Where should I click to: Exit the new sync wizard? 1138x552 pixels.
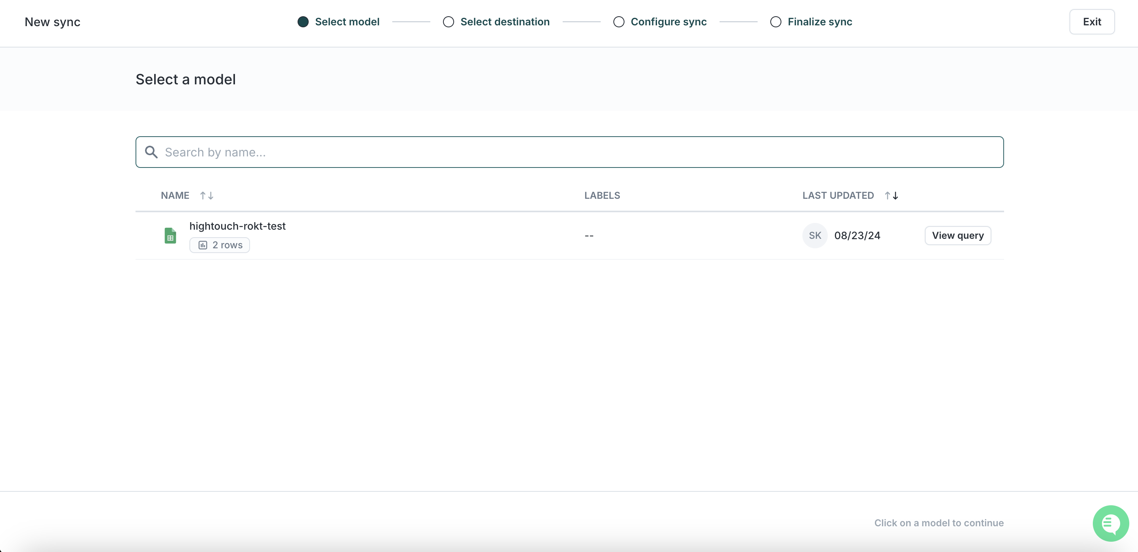point(1092,22)
